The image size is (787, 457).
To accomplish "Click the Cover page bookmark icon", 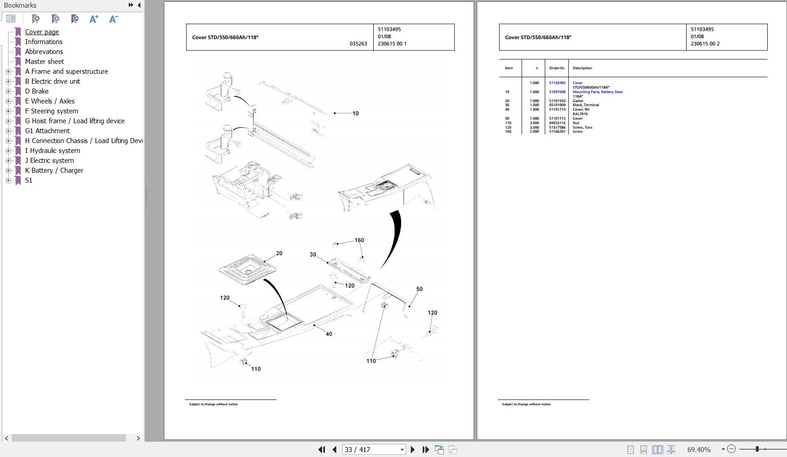I will tap(18, 32).
